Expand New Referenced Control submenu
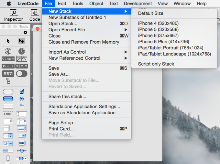The height and width of the screenshot is (164, 220). click(x=87, y=58)
